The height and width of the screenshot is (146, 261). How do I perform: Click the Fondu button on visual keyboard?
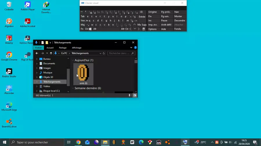pos(177,29)
